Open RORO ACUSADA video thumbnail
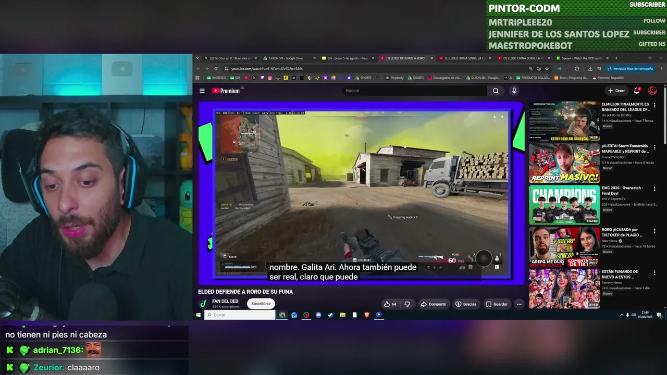 564,247
